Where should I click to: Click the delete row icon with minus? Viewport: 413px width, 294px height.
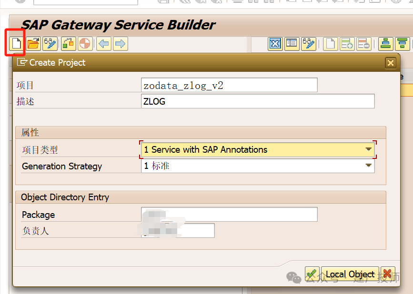click(x=364, y=43)
